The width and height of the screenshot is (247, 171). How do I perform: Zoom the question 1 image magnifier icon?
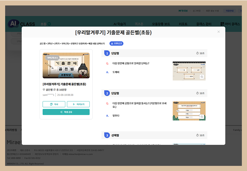click(x=202, y=77)
